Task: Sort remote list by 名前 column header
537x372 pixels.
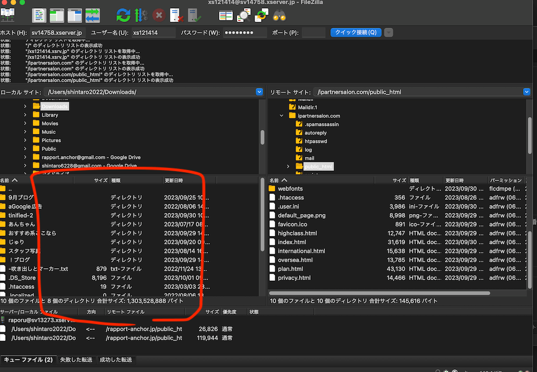Action: (321, 180)
